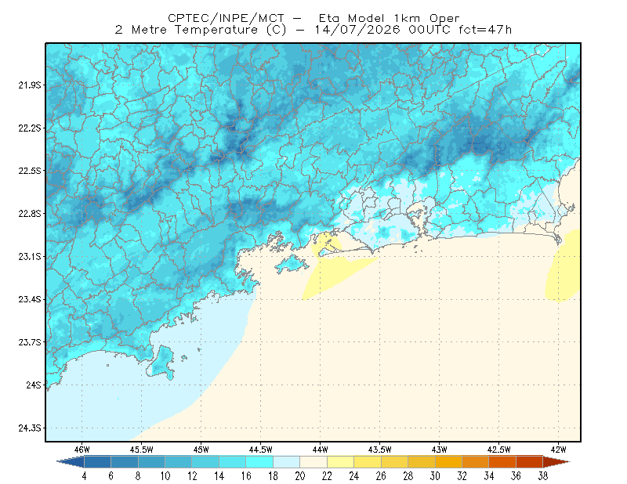Click the 44W longitude label
The height and width of the screenshot is (484, 627).
321,450
